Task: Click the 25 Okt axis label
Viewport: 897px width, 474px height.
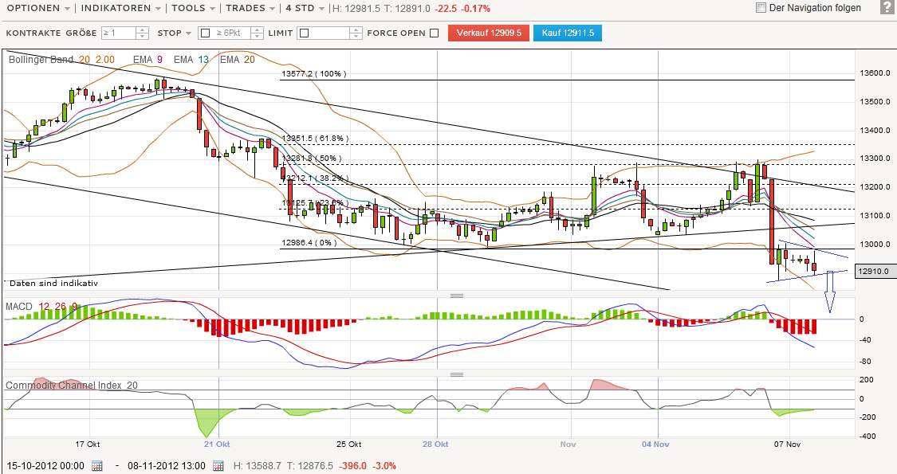Action: tap(349, 445)
